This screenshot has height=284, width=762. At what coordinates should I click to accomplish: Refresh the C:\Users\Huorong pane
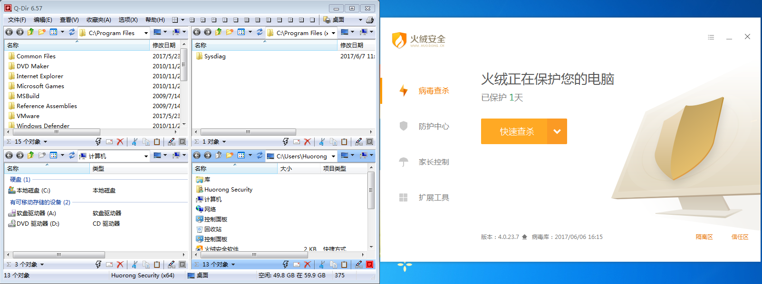coord(260,156)
